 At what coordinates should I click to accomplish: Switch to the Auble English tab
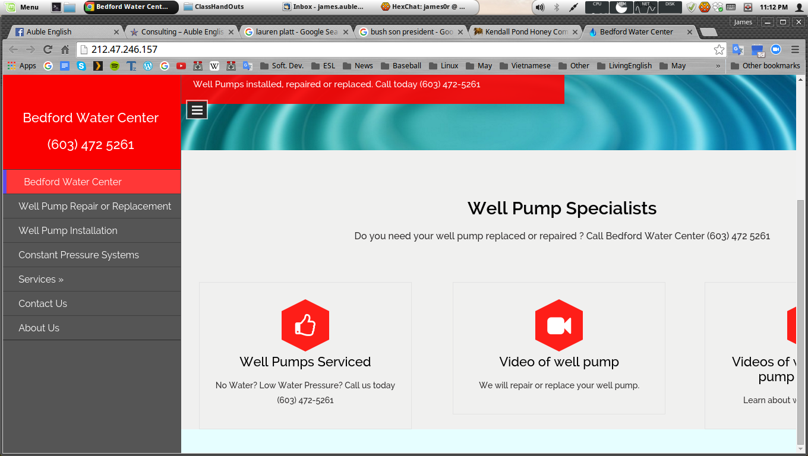pyautogui.click(x=65, y=32)
